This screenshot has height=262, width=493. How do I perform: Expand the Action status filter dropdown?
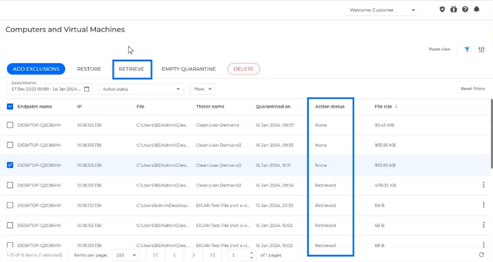(141, 89)
